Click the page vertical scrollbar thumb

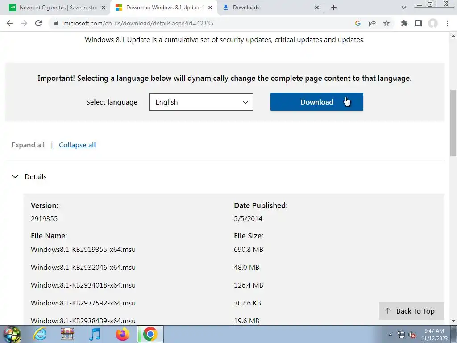point(453,123)
